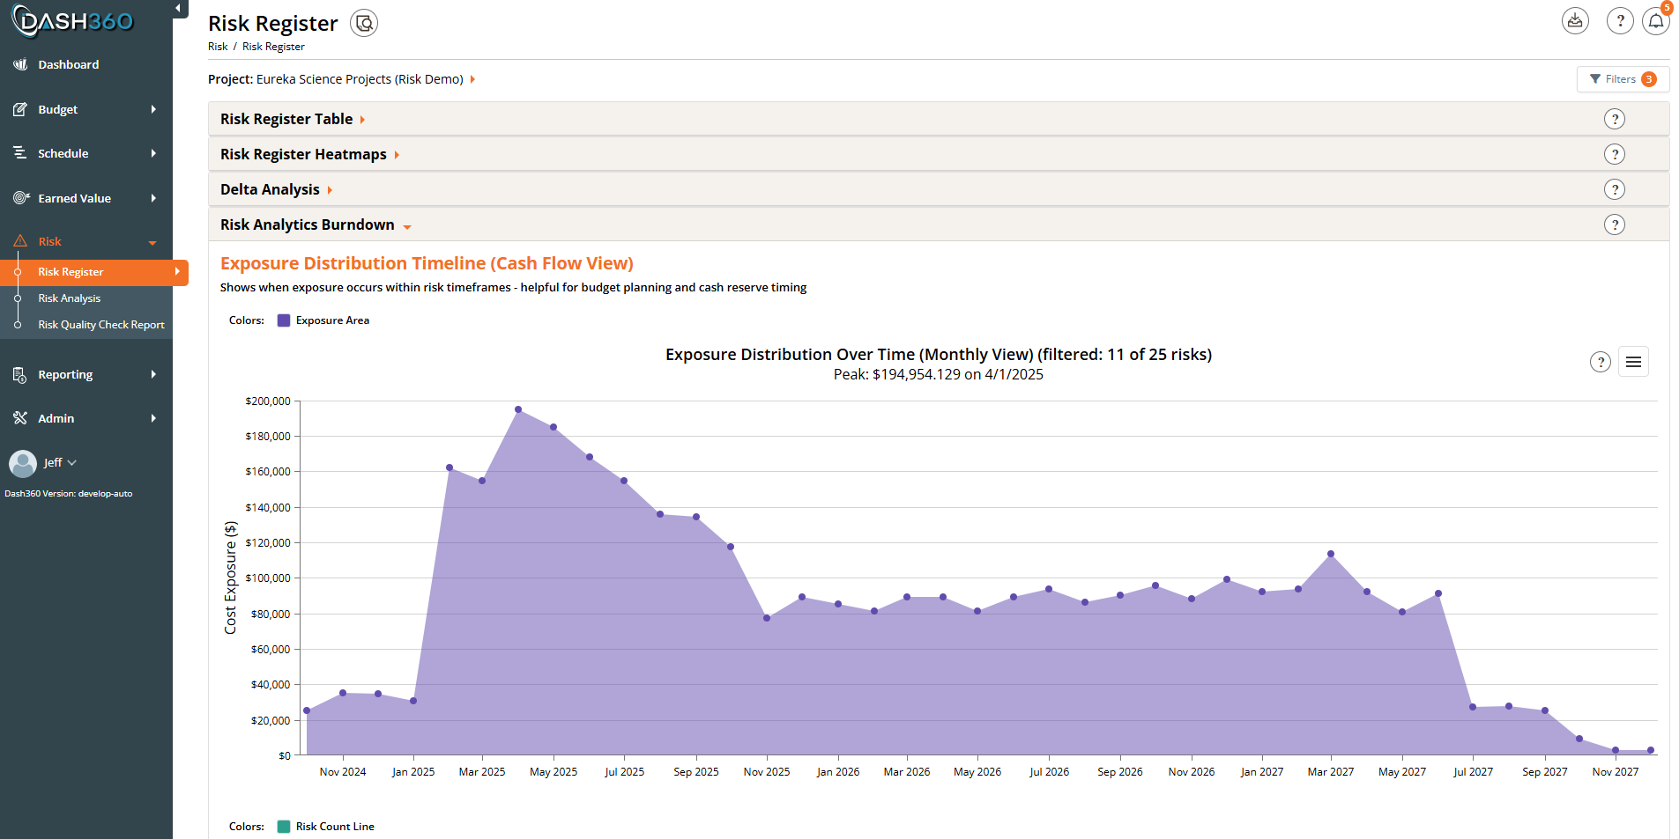Click the Jeff user avatar
Screen dimensions: 1679x839
(x=22, y=463)
